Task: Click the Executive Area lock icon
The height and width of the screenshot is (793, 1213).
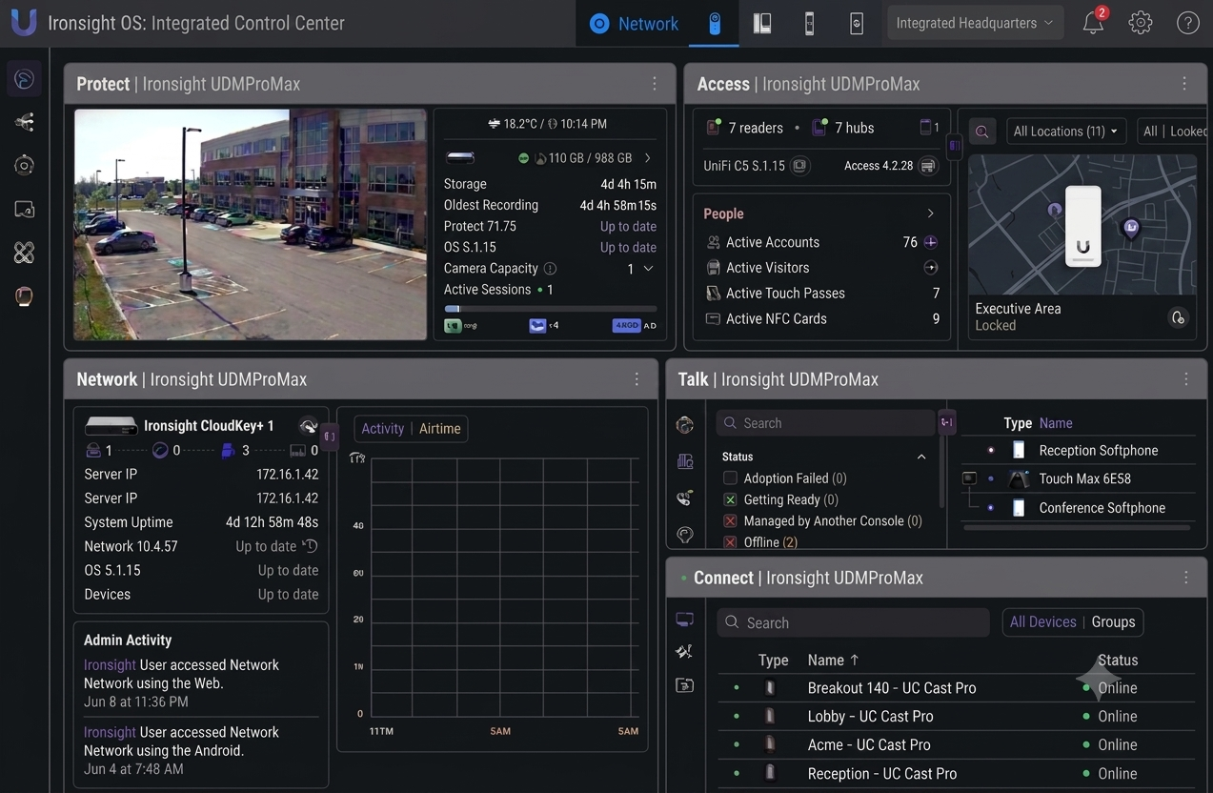Action: click(x=1178, y=317)
